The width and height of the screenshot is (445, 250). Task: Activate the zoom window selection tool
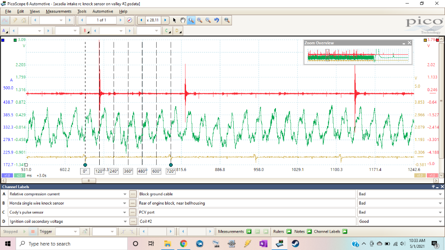coord(191,20)
